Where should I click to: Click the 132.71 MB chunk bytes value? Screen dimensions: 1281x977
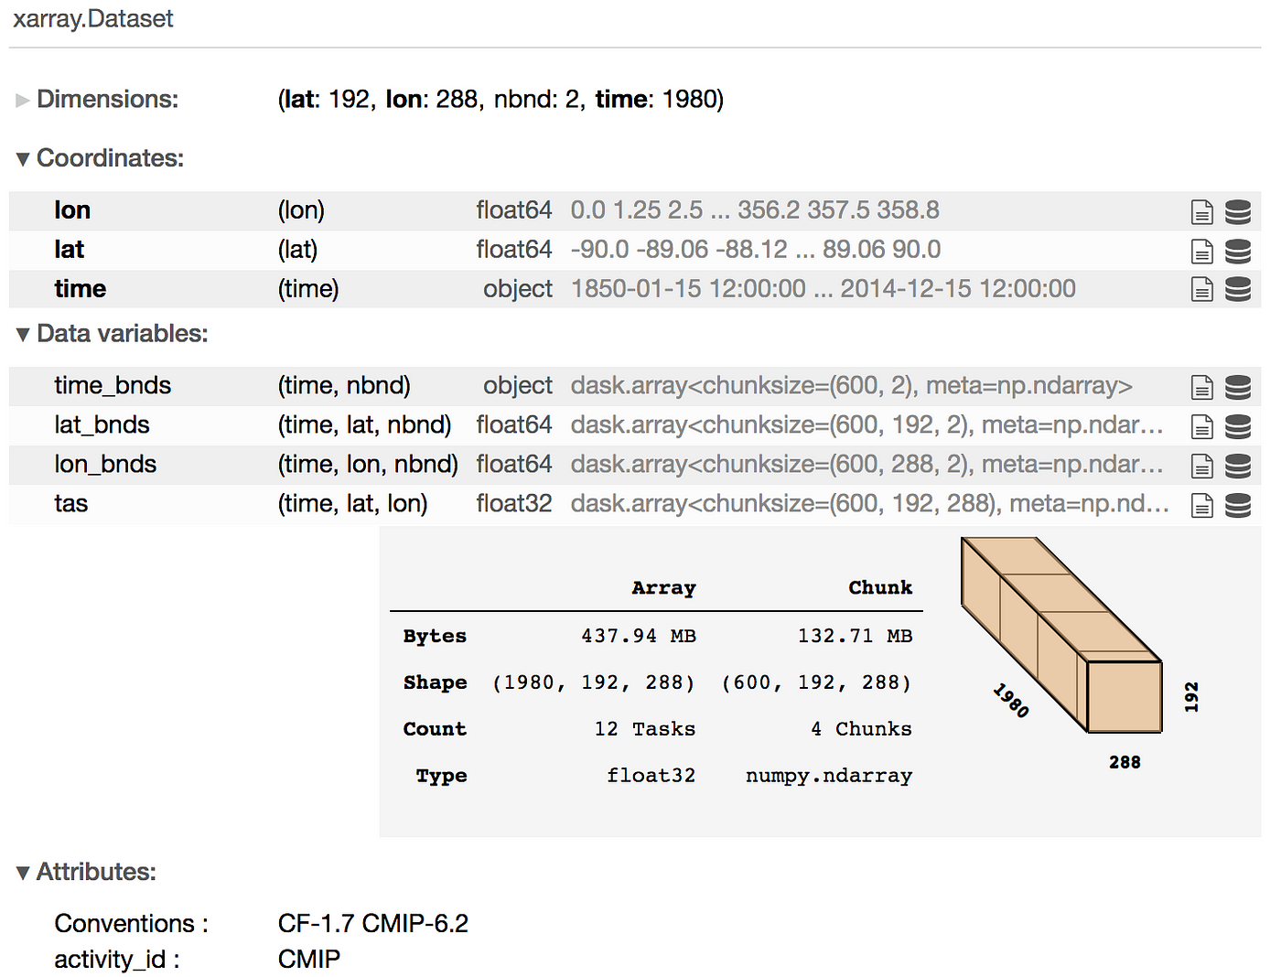[x=855, y=636]
